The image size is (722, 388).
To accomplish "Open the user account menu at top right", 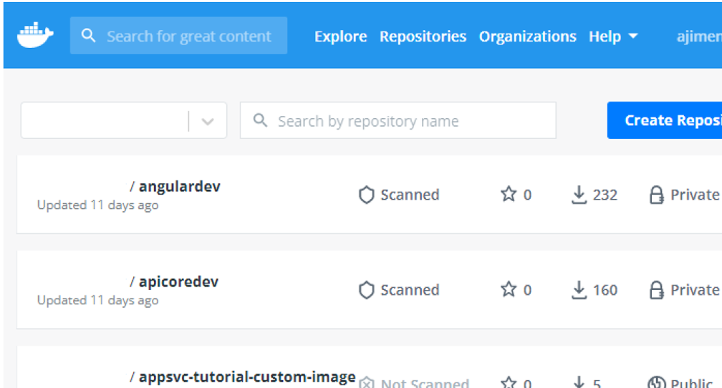I will 698,37.
